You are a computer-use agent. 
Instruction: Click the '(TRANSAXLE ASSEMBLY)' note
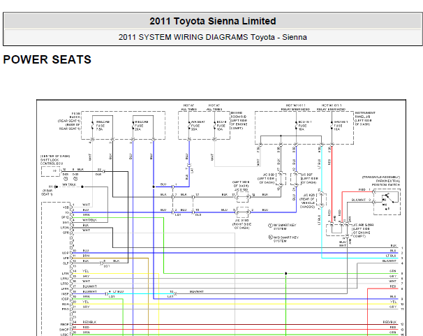click(381, 177)
